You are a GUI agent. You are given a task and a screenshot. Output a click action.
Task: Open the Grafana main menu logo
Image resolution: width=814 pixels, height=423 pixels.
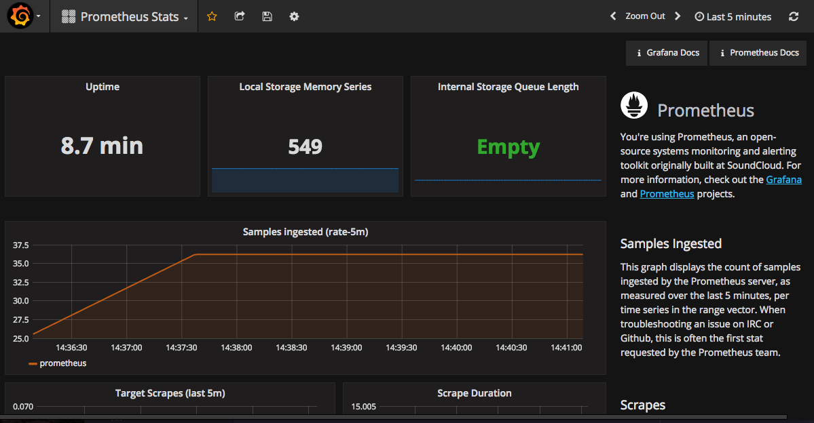click(20, 16)
